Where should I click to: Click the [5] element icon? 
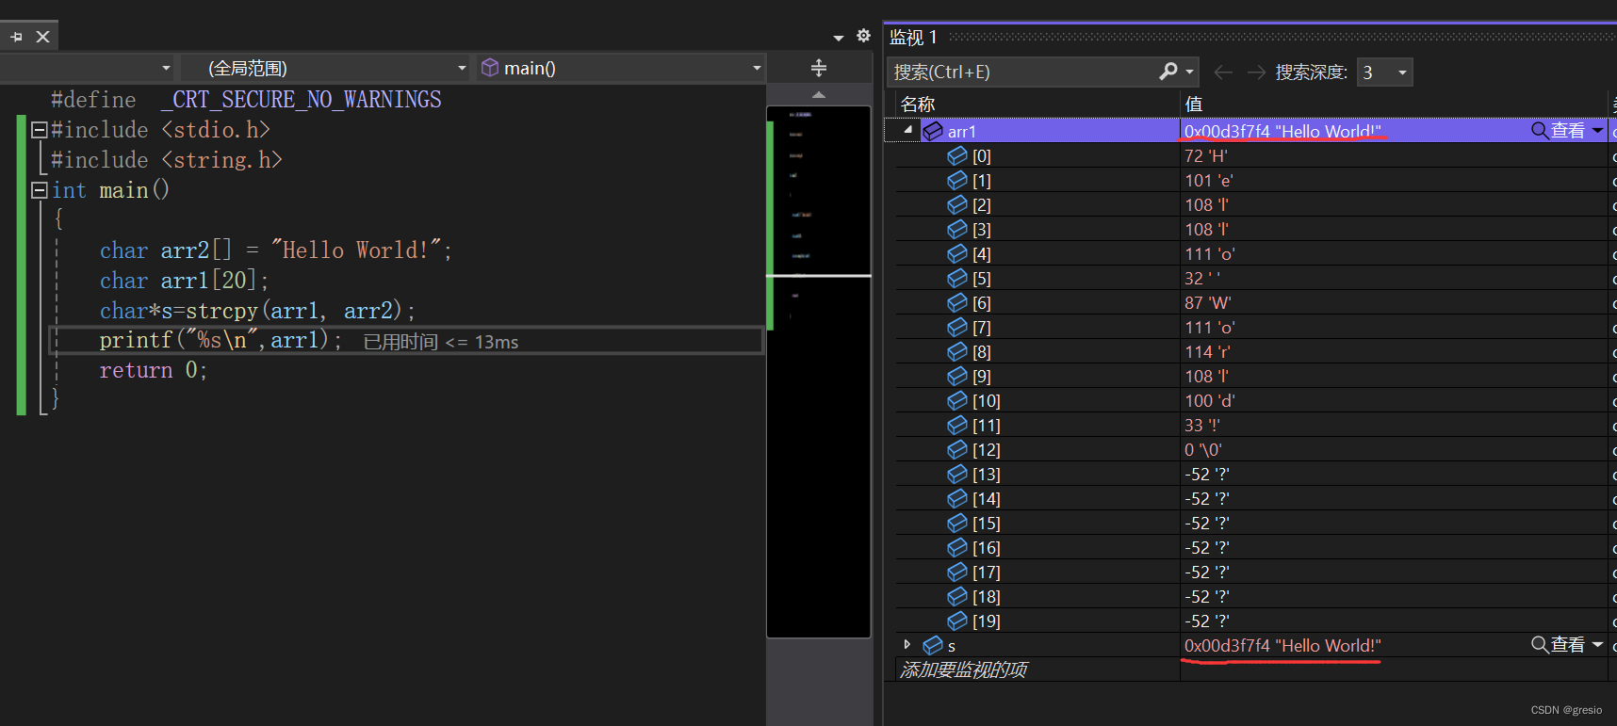[957, 278]
